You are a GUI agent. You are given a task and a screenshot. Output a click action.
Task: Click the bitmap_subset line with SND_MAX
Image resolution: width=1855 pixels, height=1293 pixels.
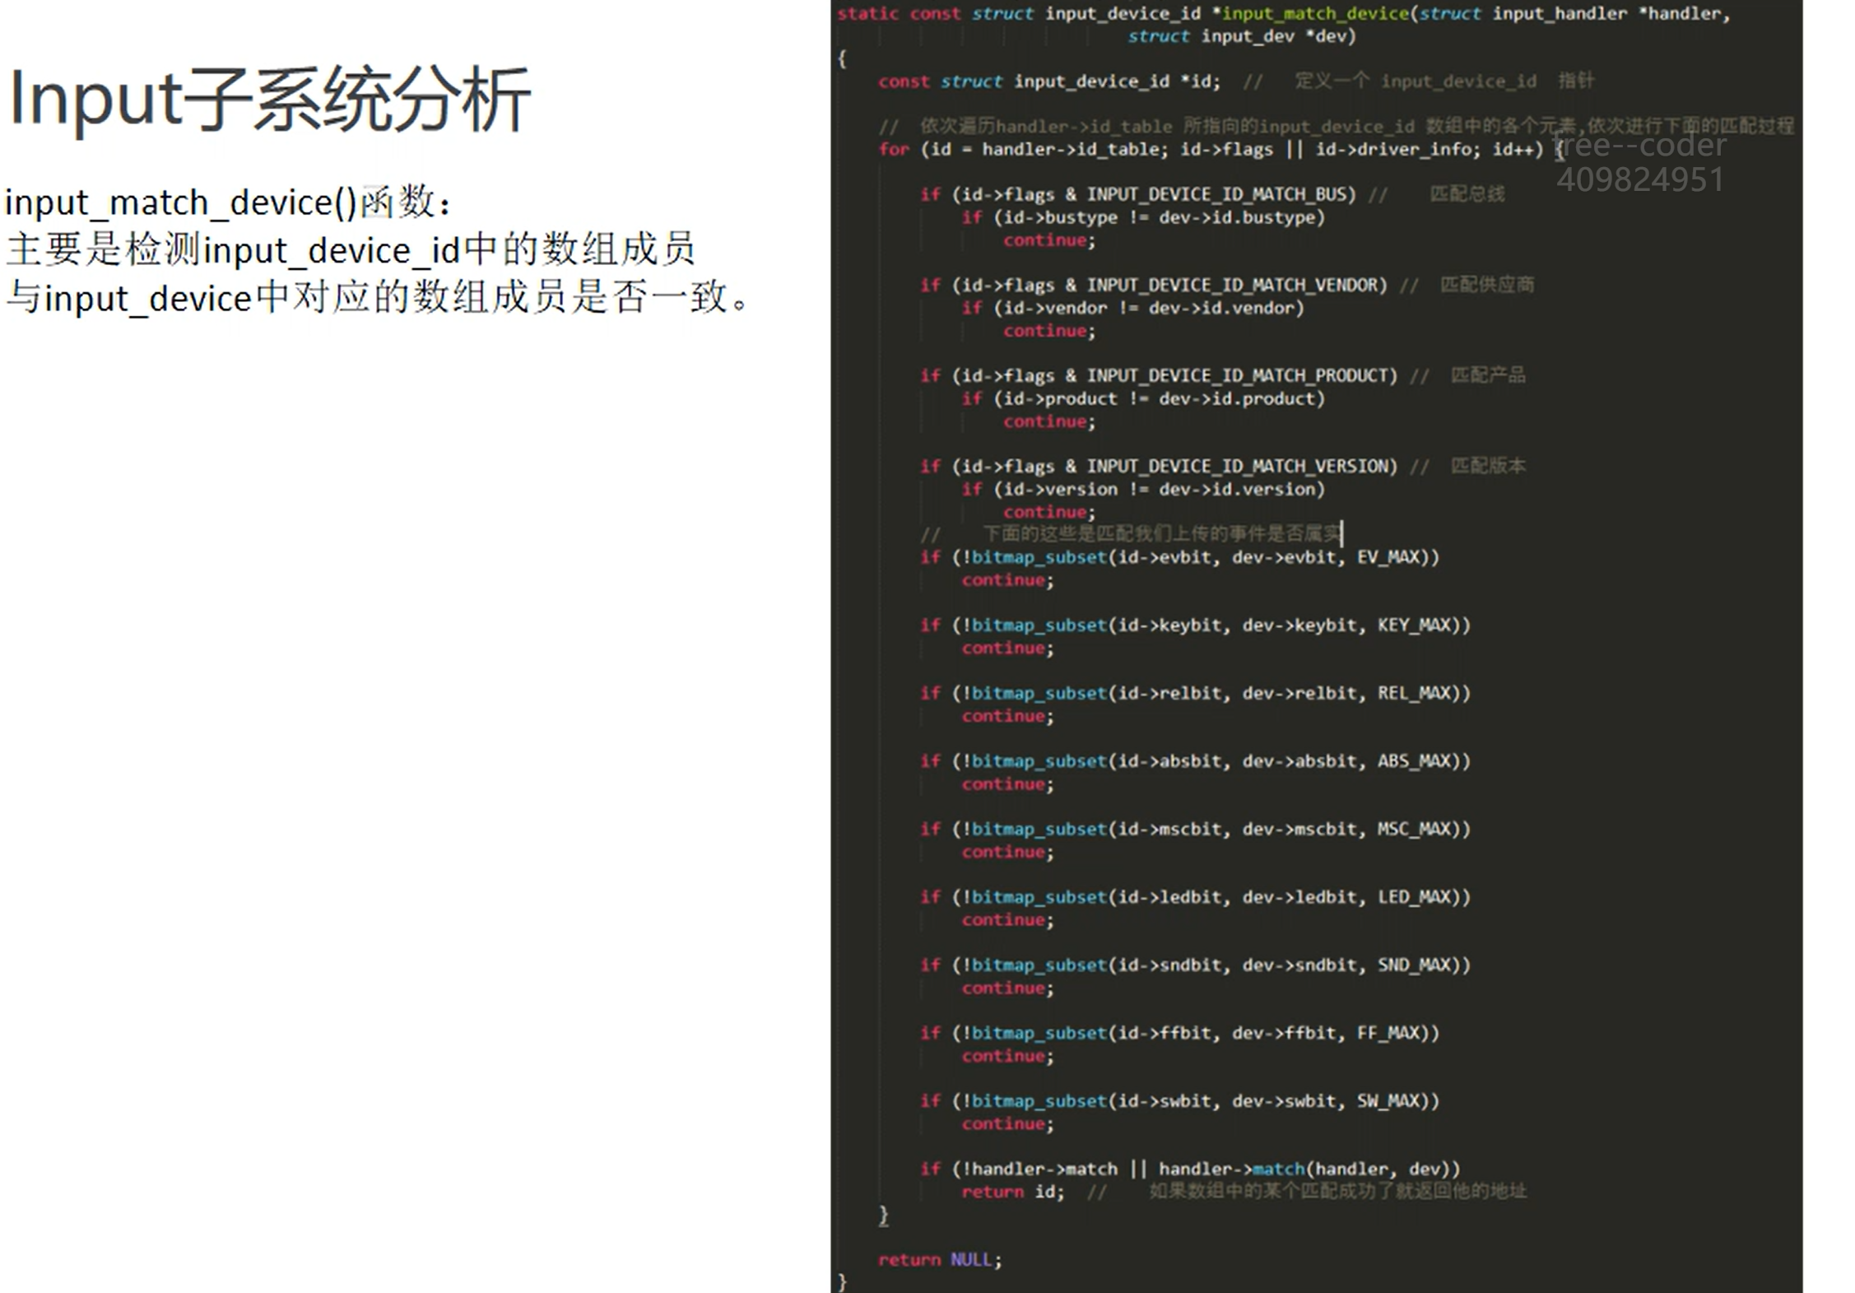(1196, 965)
